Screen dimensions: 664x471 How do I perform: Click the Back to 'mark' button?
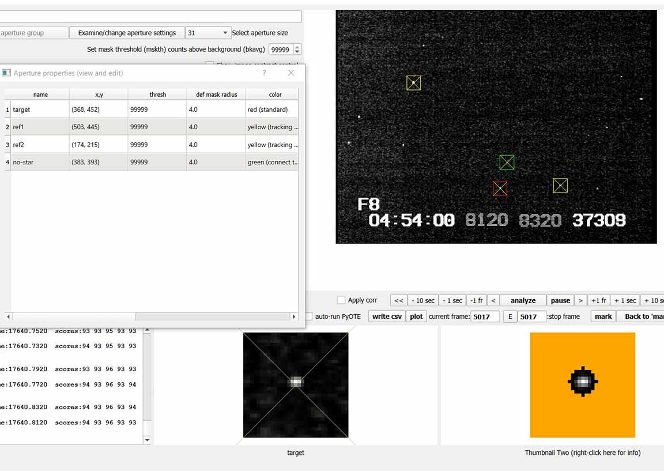[640, 316]
